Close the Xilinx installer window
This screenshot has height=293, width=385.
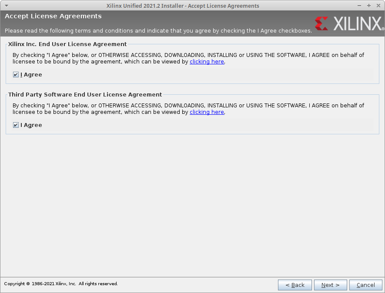[378, 6]
